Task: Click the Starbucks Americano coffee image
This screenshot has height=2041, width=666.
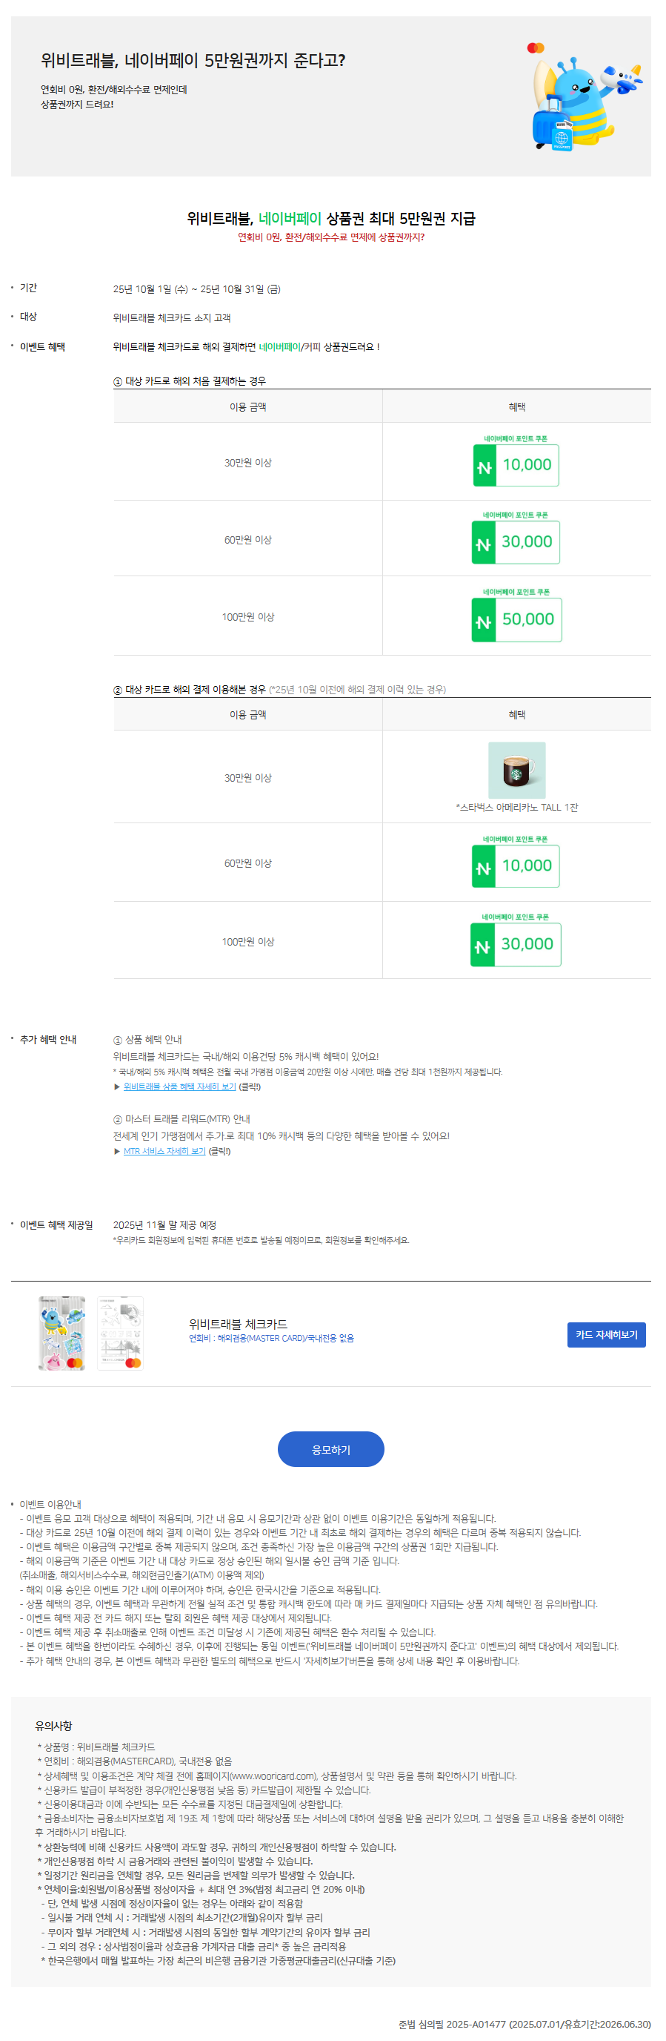Action: [x=516, y=770]
